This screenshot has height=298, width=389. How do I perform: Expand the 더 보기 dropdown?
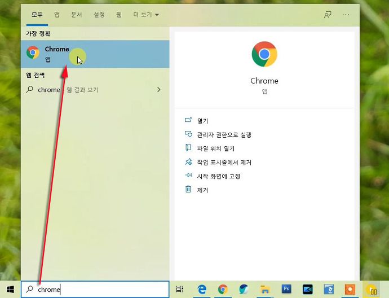(x=146, y=15)
